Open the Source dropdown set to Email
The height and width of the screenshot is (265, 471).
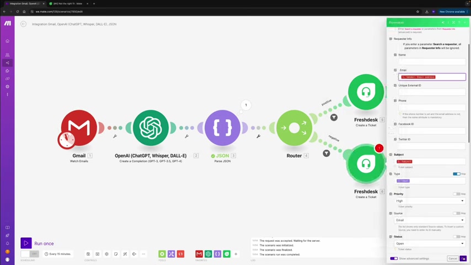click(x=430, y=220)
